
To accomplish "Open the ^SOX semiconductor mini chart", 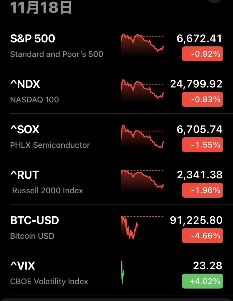I will click(x=142, y=136).
